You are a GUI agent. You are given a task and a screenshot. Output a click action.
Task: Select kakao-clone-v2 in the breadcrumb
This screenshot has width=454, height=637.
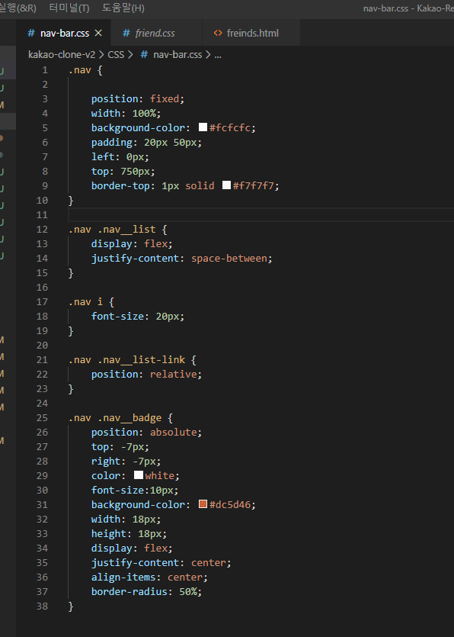[x=62, y=54]
